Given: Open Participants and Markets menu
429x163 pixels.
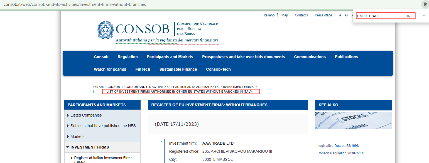Looking at the screenshot, I should pos(170,57).
